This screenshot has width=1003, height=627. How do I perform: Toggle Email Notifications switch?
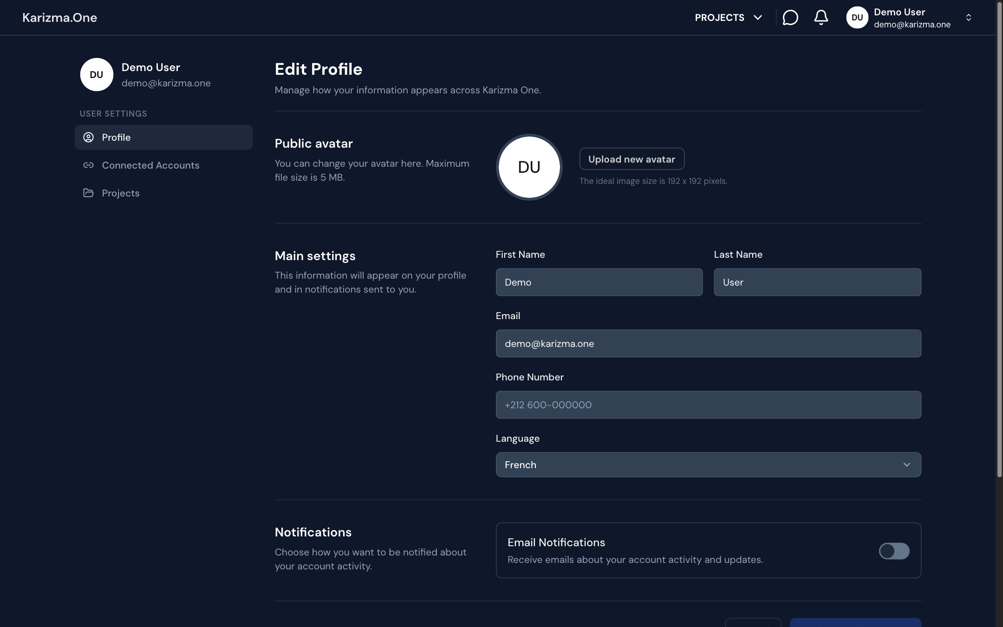click(x=894, y=551)
